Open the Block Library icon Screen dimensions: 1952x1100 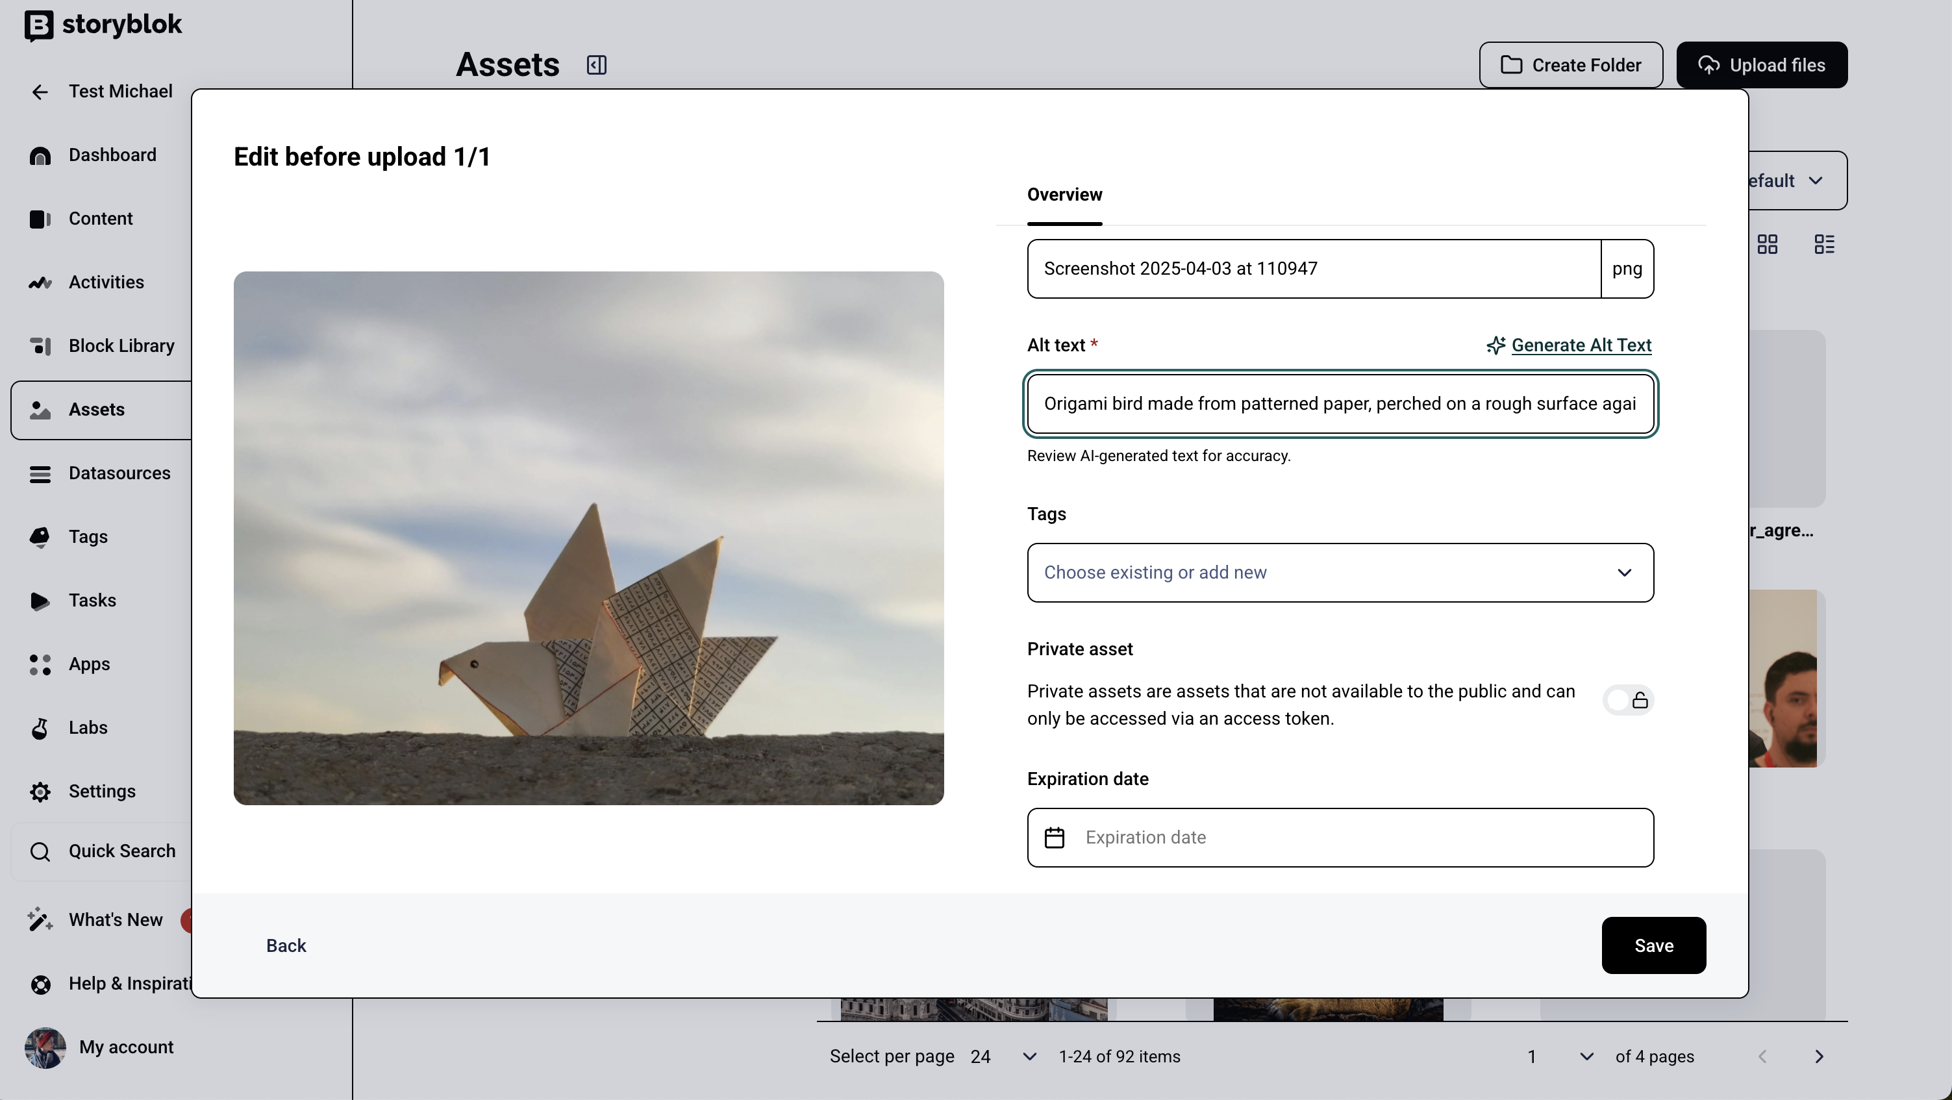click(40, 346)
